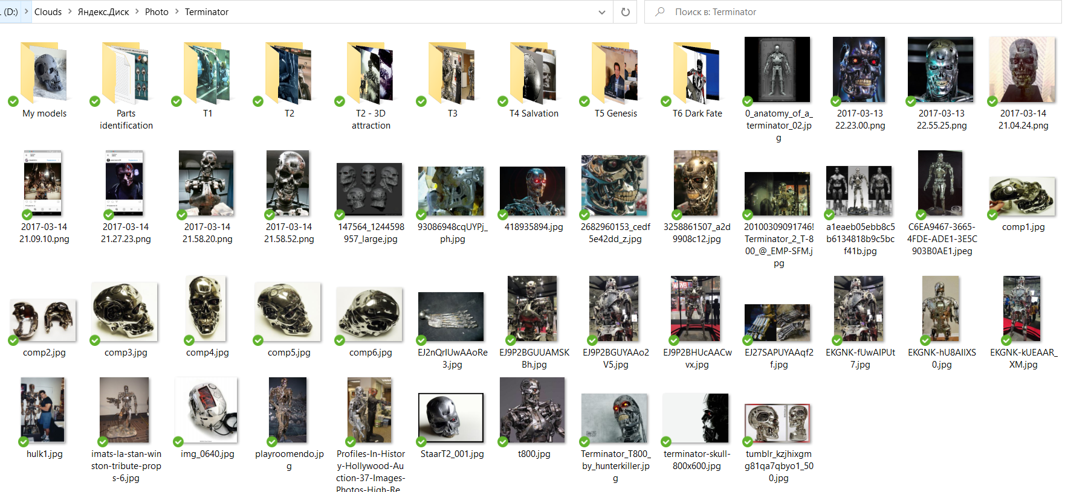Viewport: 1065px width, 492px height.
Task: Select t800.jpg thumbnail
Action: coord(532,410)
